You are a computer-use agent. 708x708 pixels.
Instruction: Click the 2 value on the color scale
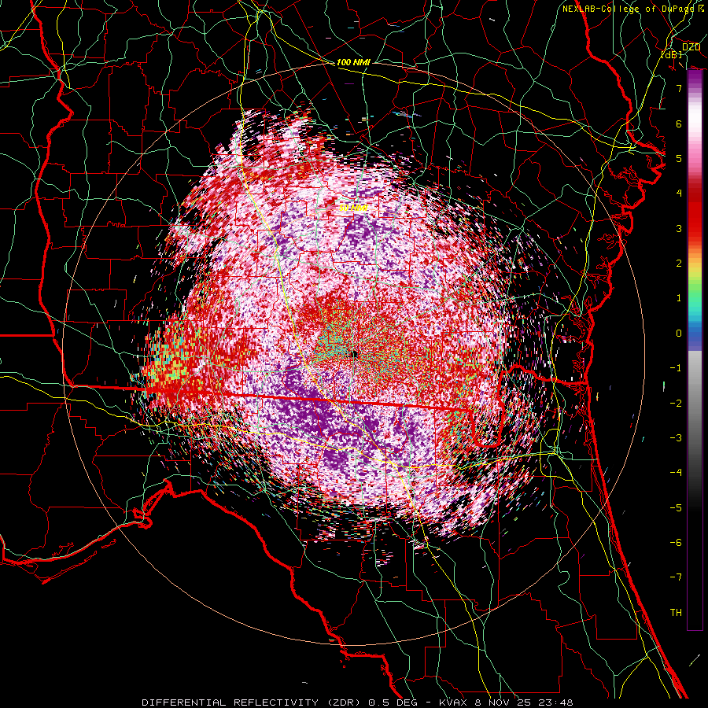[x=679, y=264]
